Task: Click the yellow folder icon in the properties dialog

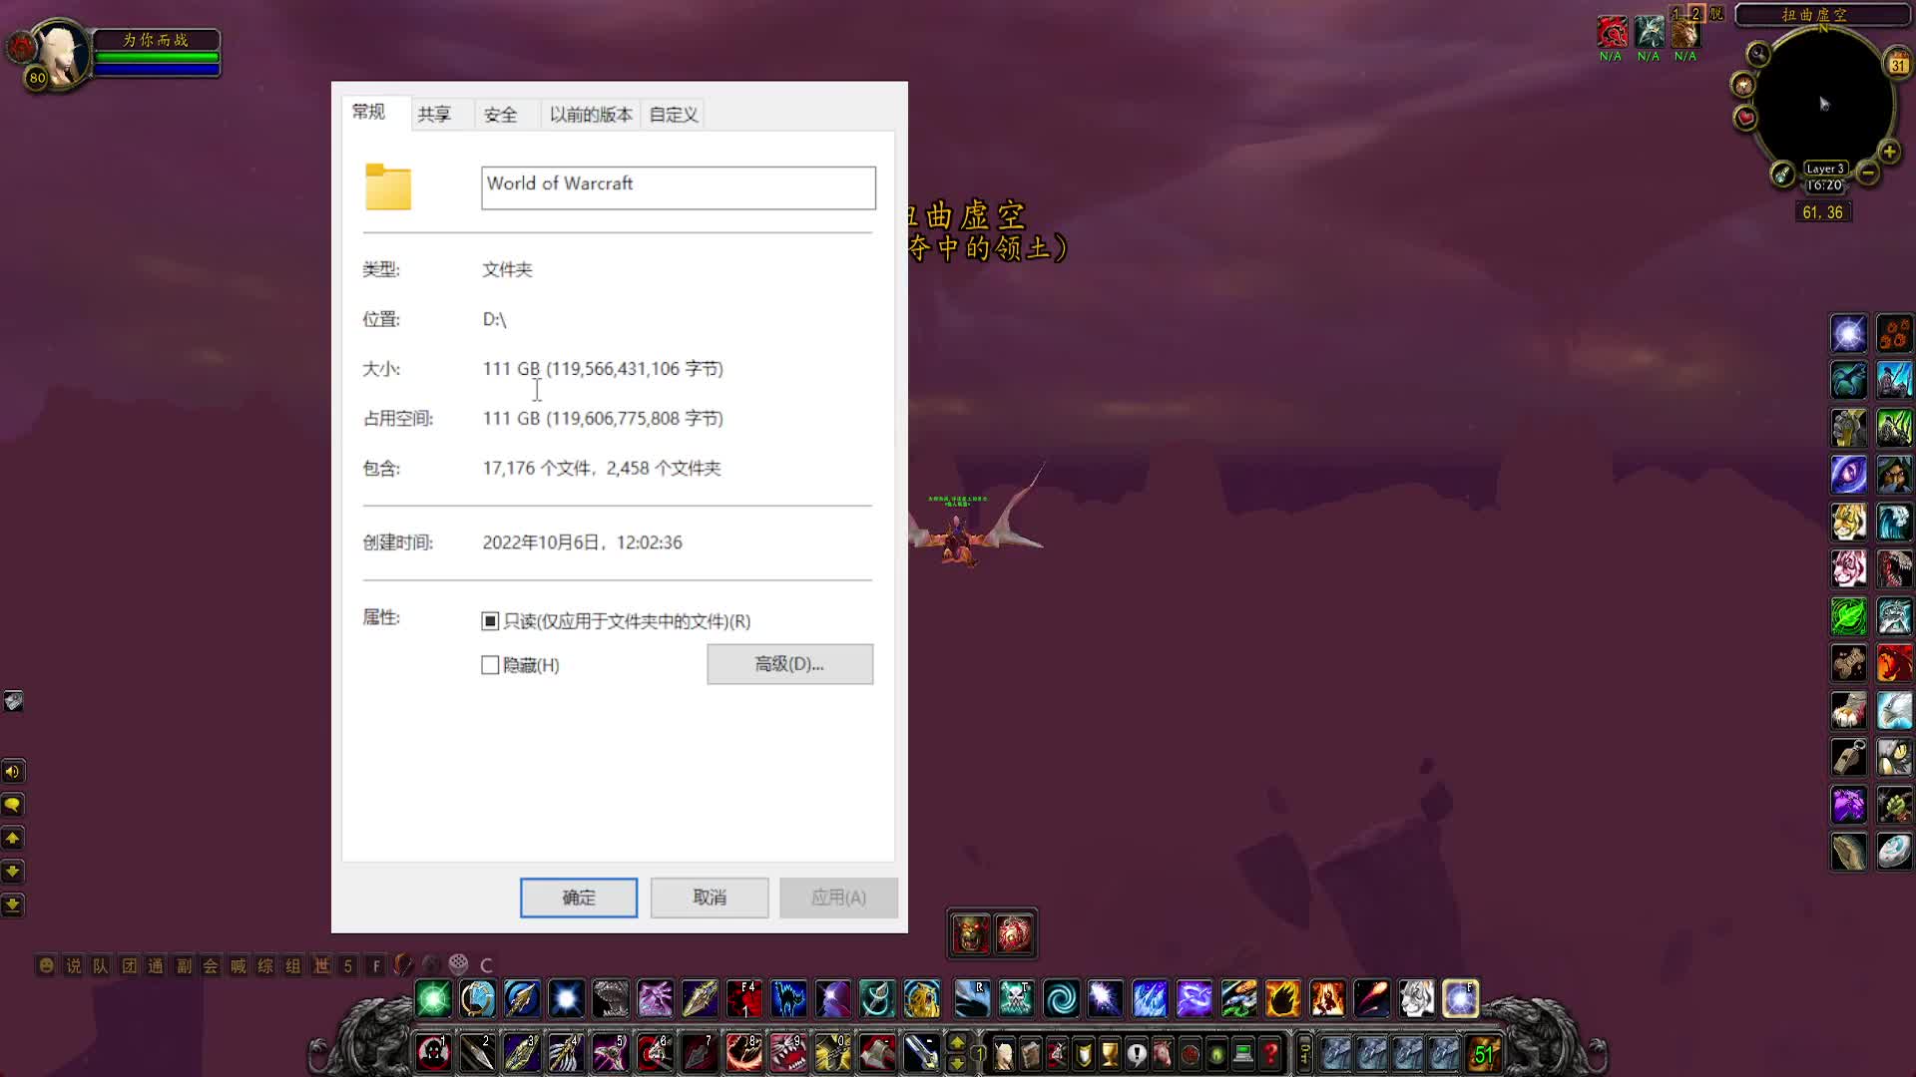Action: 388,187
